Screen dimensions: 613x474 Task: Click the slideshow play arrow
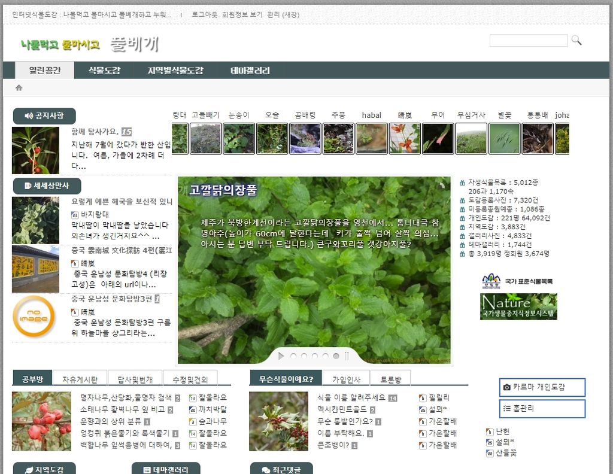click(281, 356)
